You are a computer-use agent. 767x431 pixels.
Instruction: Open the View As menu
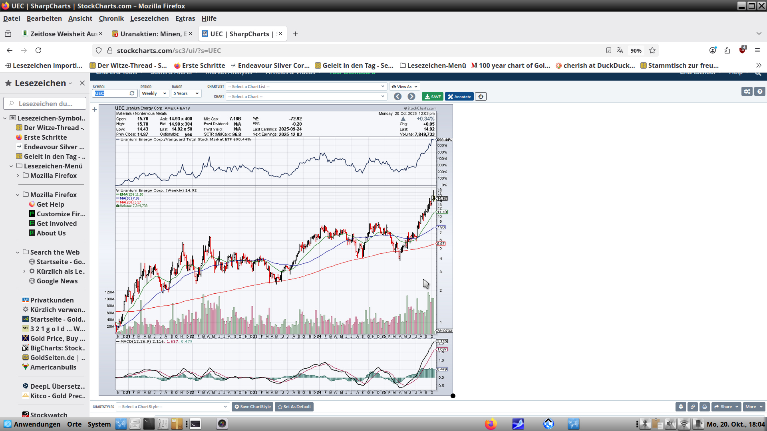(x=404, y=87)
